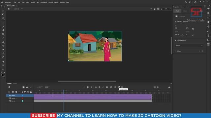Step forward one frame
The height and width of the screenshot is (118, 211).
122,87
